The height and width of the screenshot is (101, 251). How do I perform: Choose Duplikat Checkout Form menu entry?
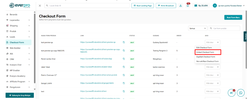pos(206,57)
